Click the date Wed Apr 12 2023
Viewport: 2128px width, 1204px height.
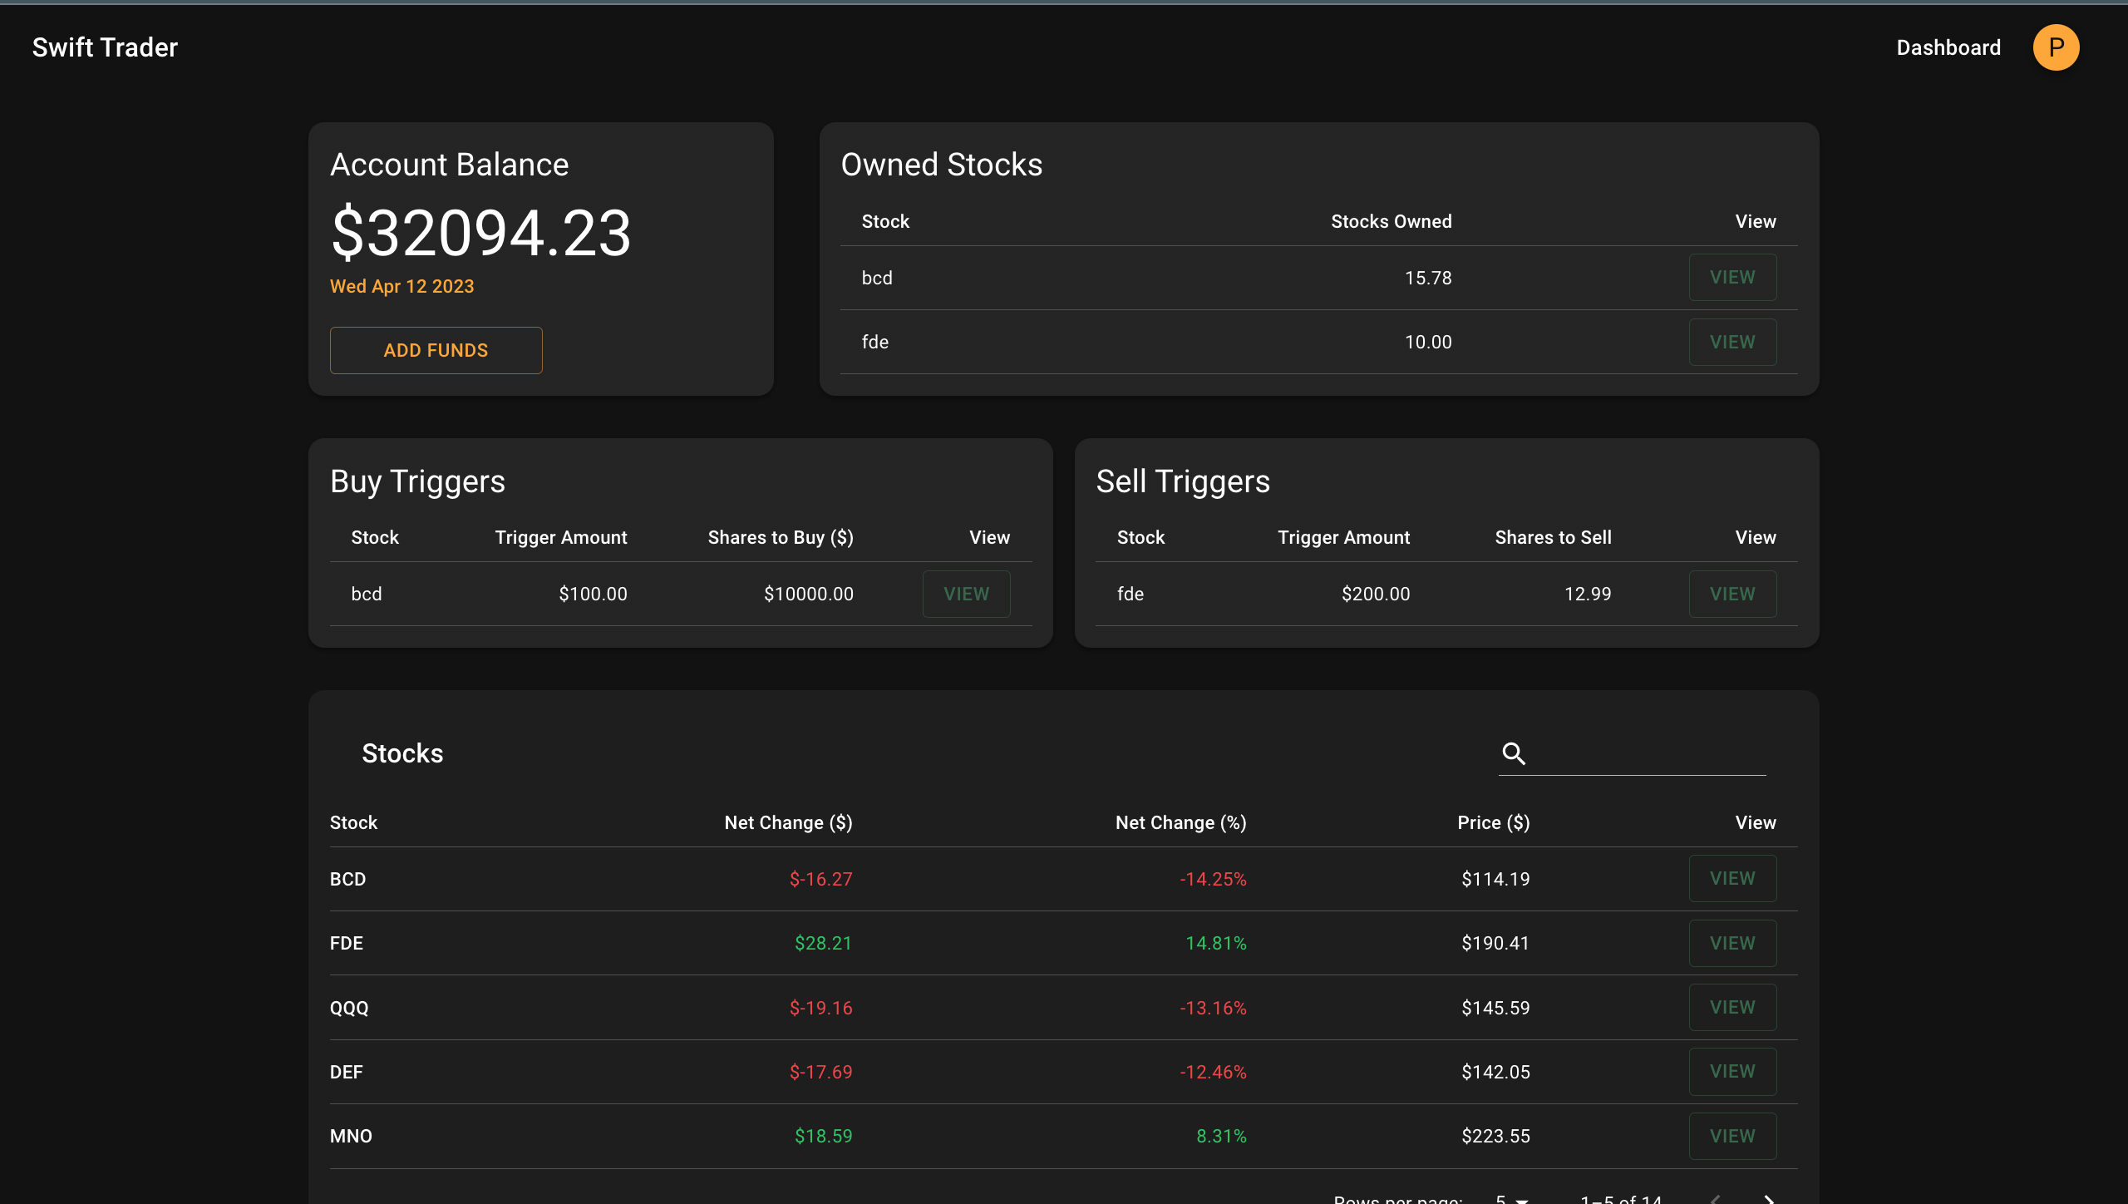pyautogui.click(x=401, y=286)
